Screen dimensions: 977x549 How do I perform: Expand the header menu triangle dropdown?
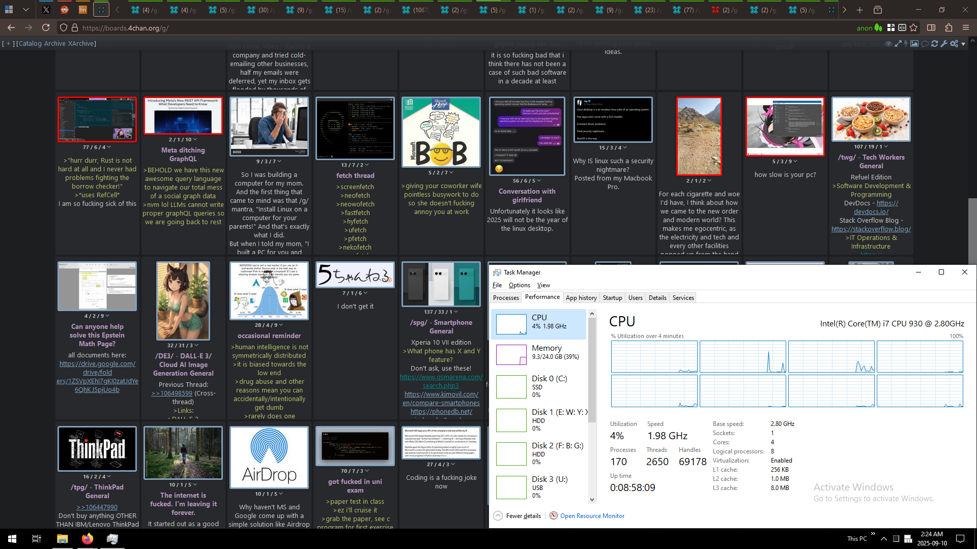pos(963,44)
